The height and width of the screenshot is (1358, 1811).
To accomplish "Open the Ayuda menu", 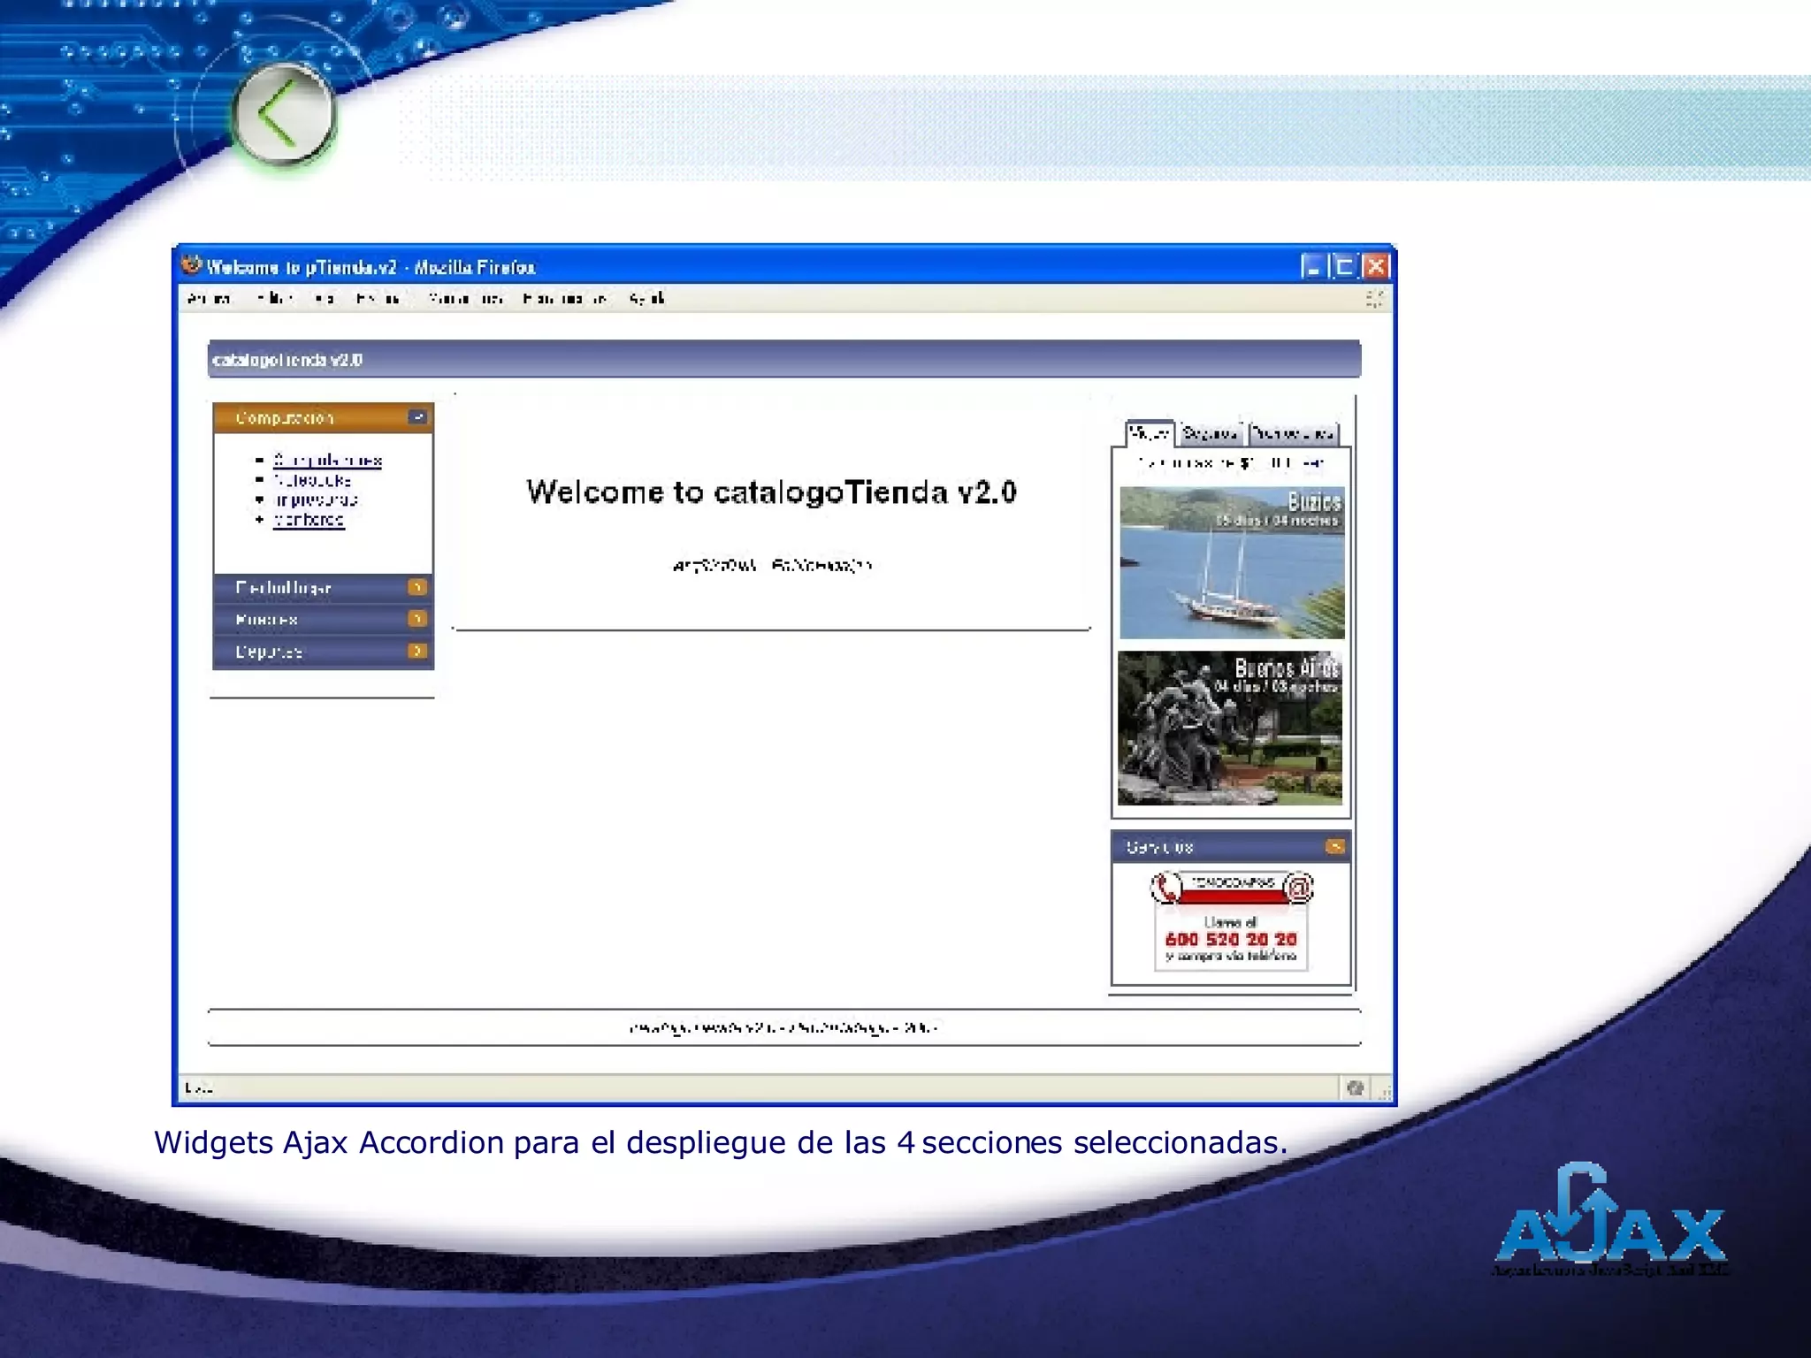I will coord(646,299).
